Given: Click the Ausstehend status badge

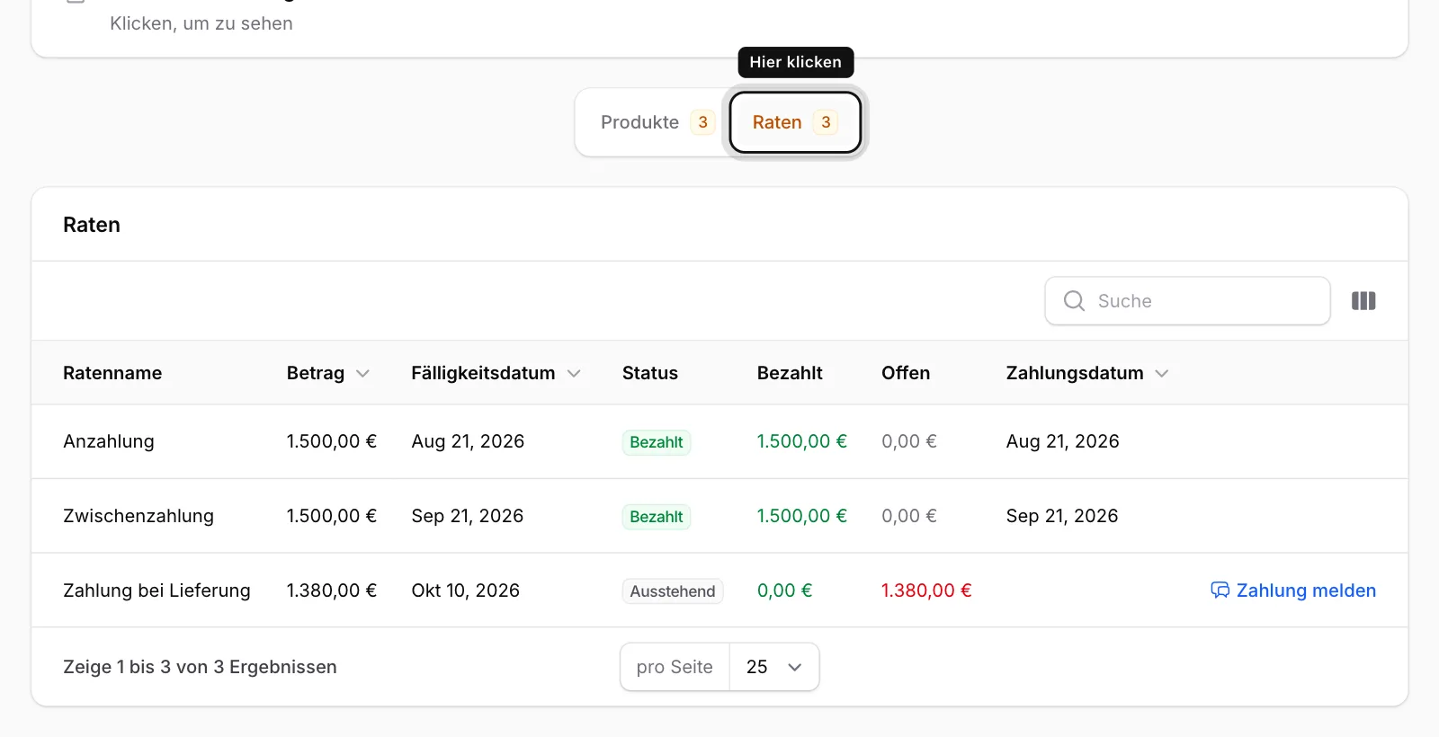Looking at the screenshot, I should click(x=673, y=591).
